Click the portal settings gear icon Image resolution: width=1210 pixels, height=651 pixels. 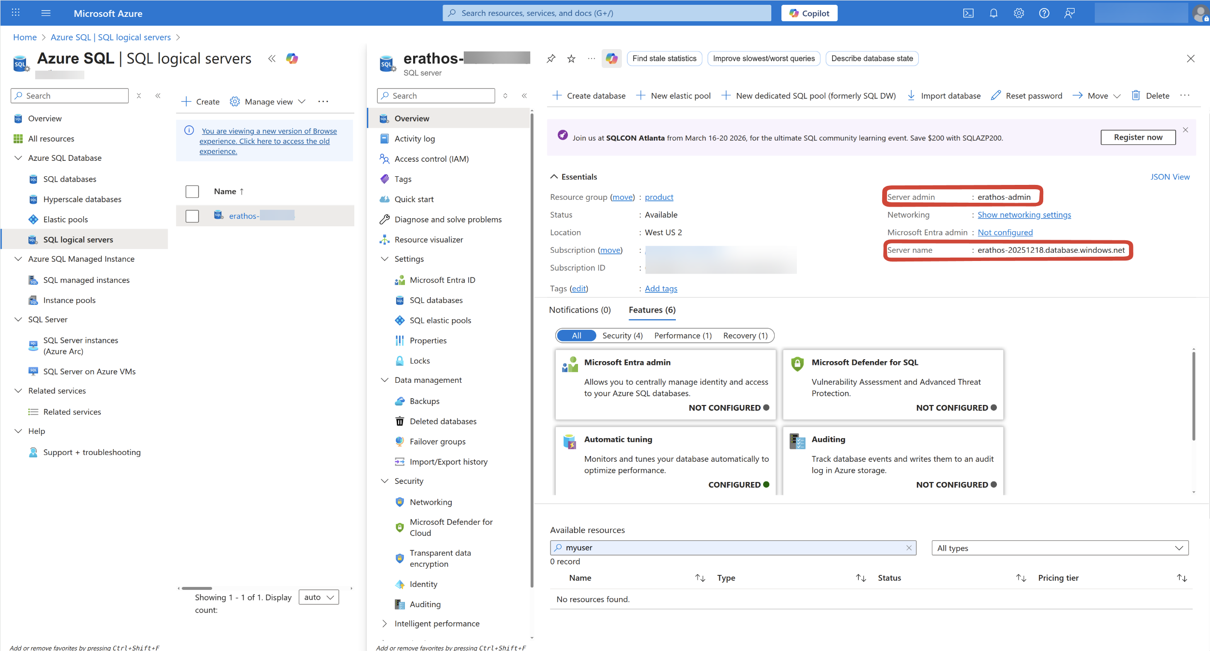[x=1019, y=13]
